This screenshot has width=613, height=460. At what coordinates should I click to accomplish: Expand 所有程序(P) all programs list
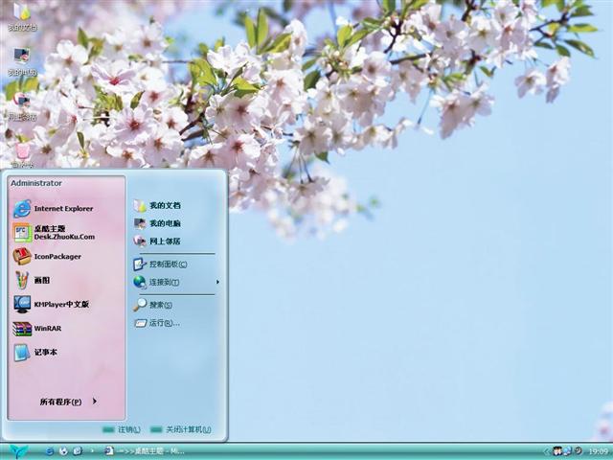[68, 402]
